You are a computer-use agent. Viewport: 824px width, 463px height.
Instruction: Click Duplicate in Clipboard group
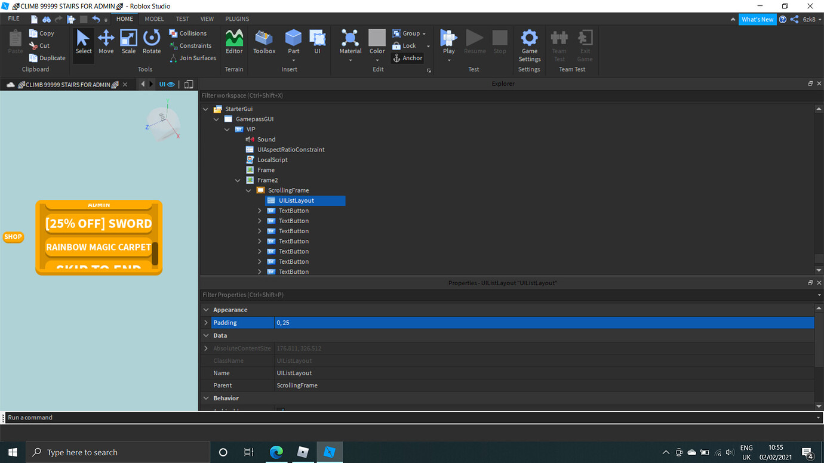[47, 58]
